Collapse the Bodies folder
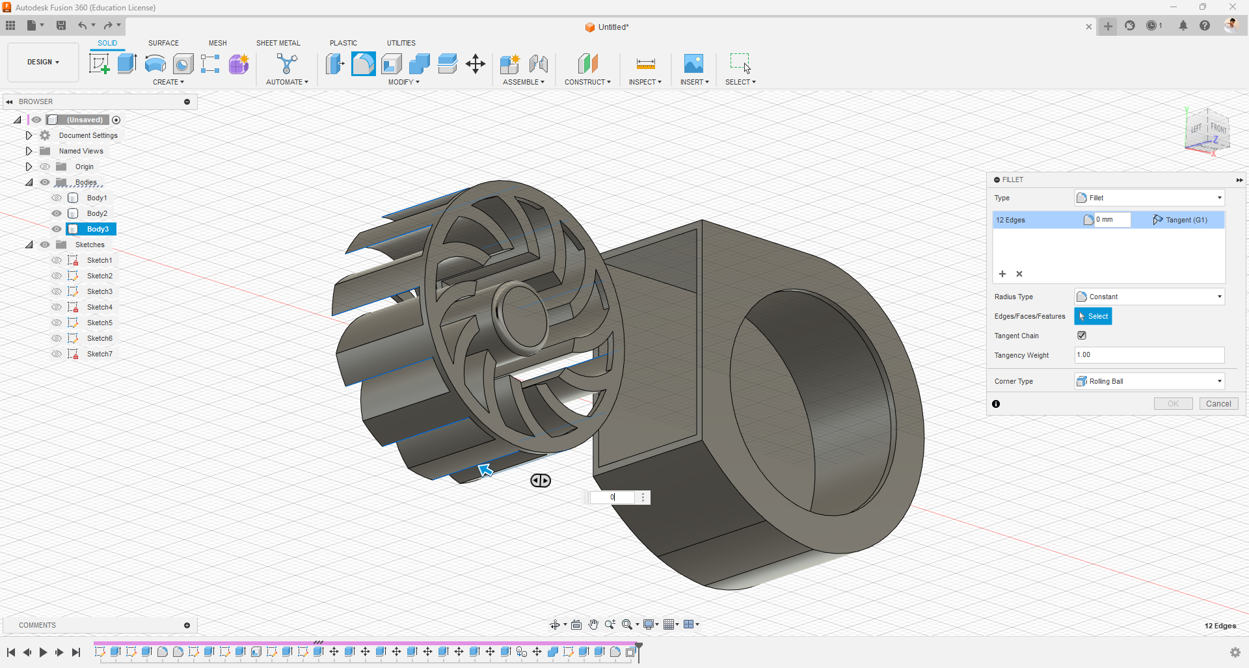1249x668 pixels. pos(29,182)
